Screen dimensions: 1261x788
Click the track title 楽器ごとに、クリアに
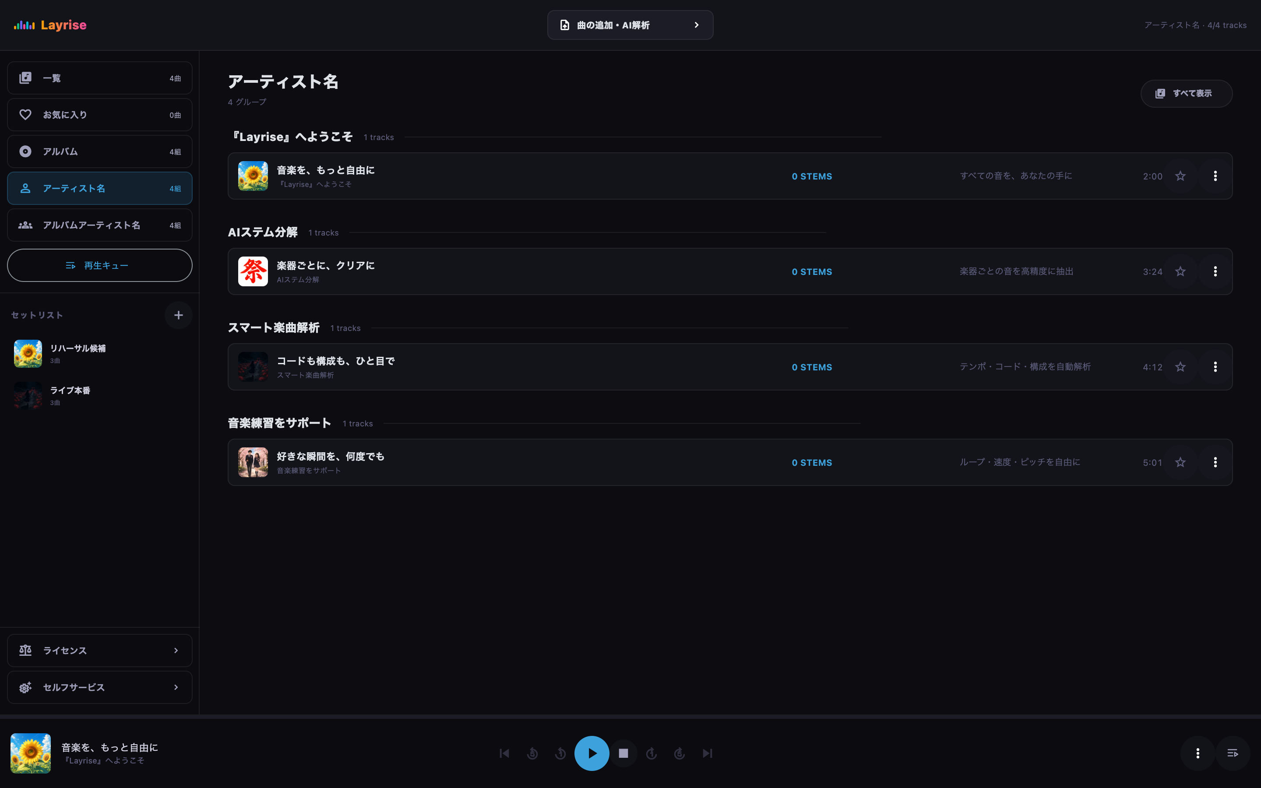click(x=326, y=266)
